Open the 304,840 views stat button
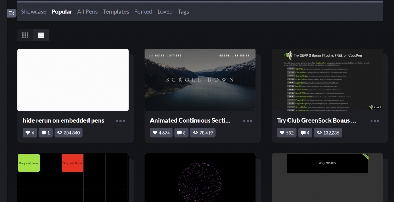Screen dimensions: 394x202 tap(68, 133)
